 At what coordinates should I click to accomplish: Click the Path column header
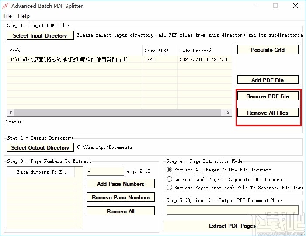[x=75, y=51]
